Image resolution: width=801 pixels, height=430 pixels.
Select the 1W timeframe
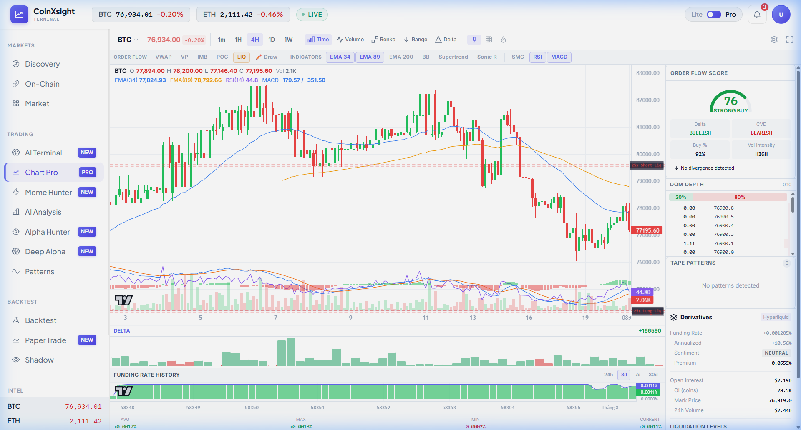(288, 40)
